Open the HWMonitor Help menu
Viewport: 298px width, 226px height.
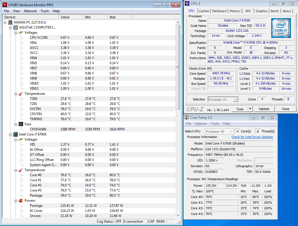(56, 11)
